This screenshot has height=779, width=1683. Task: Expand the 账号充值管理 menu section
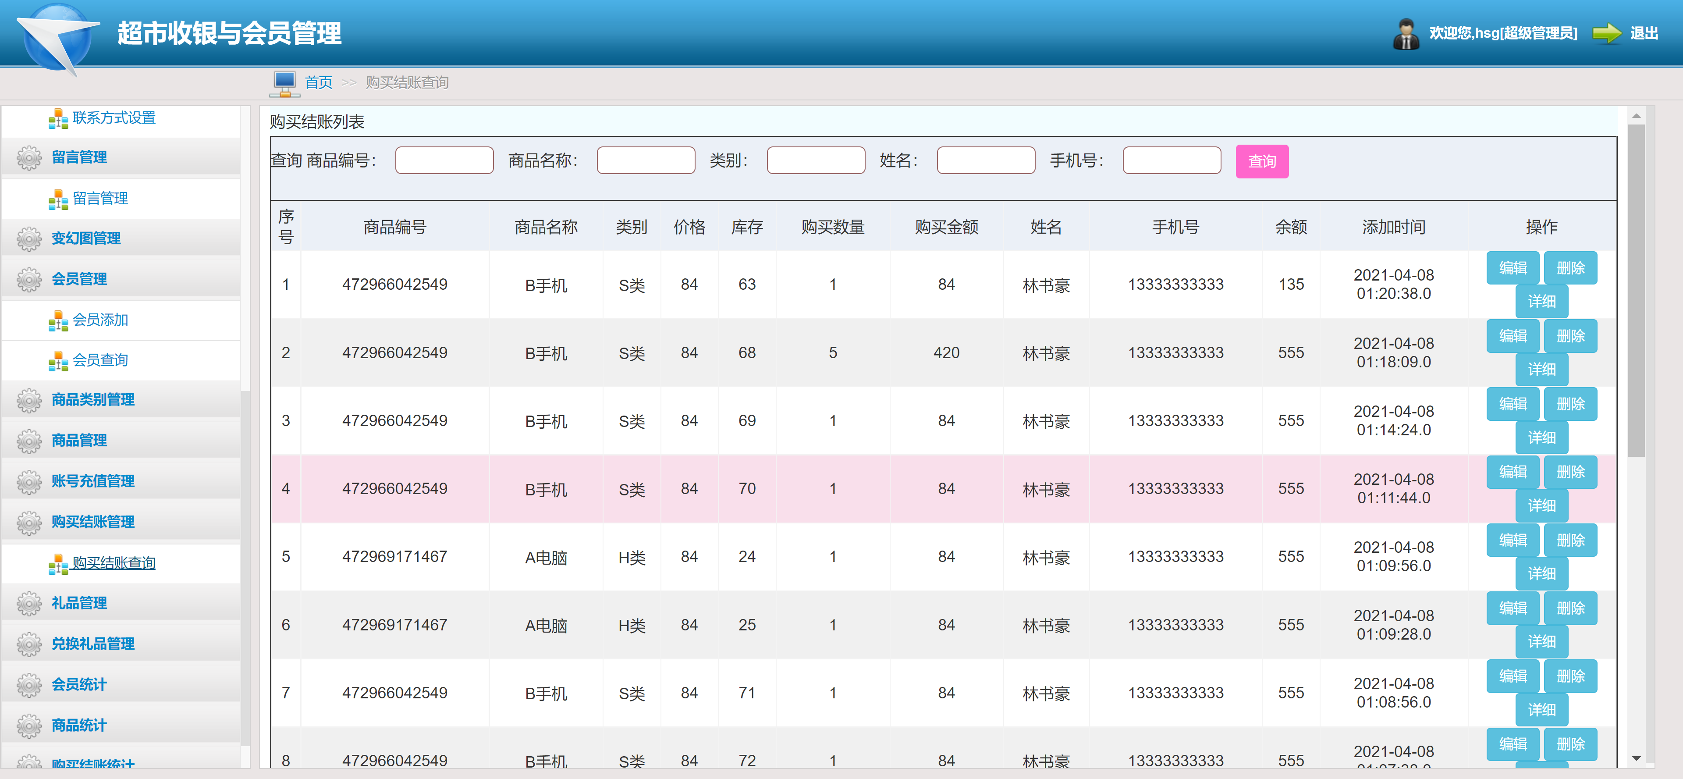[x=93, y=482]
